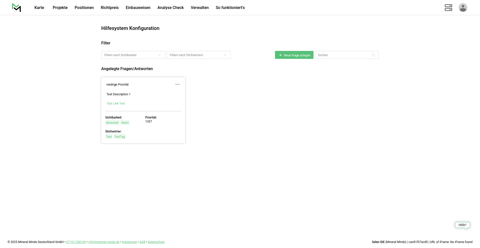Open the user profile avatar
Screen dimensions: 480x248
point(463,7)
